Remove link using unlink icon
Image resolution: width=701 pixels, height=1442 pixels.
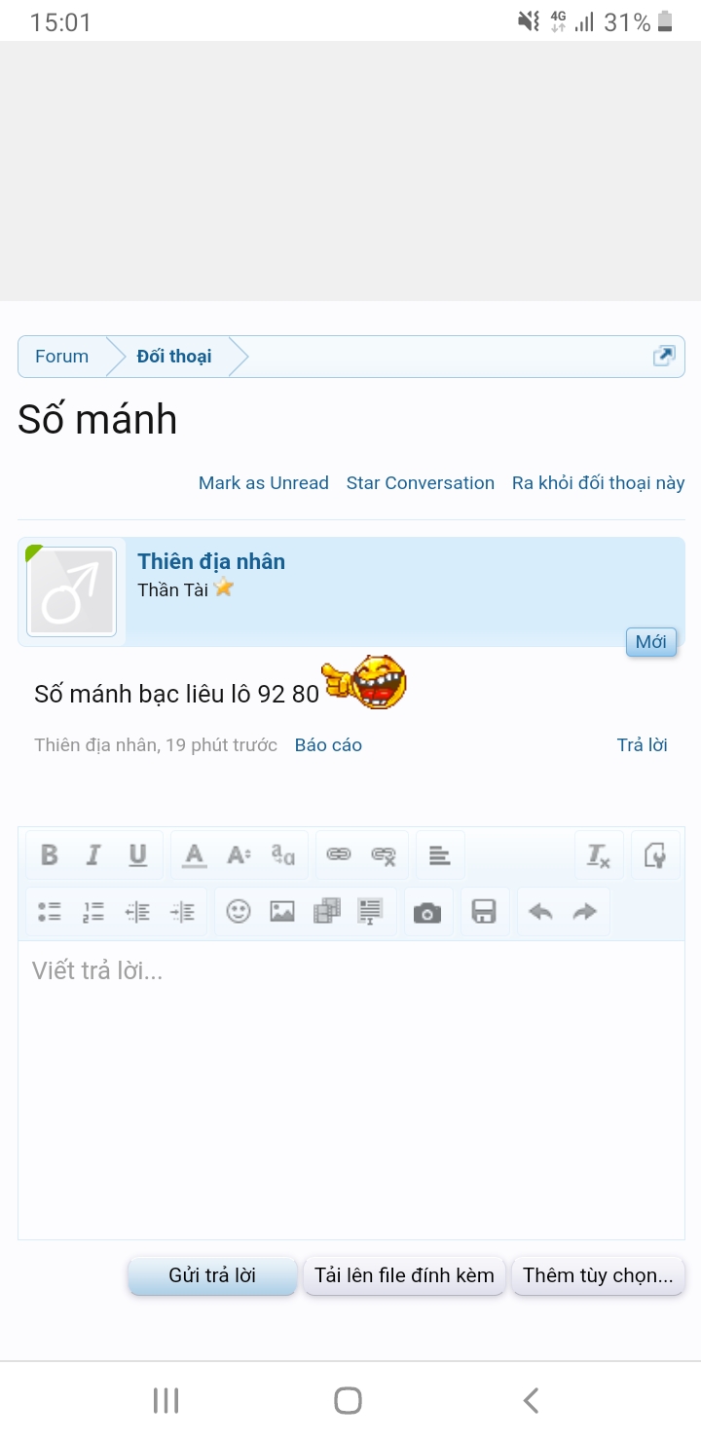click(x=384, y=855)
